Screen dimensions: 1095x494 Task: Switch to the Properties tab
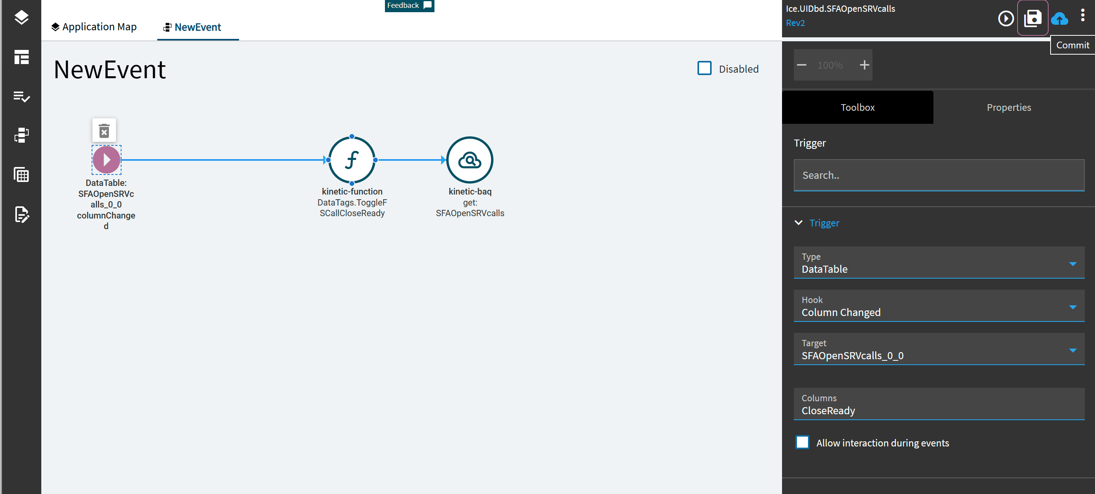point(1008,107)
